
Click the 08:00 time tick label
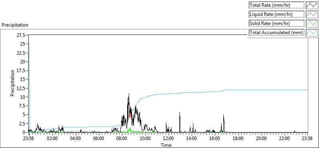[122, 139]
